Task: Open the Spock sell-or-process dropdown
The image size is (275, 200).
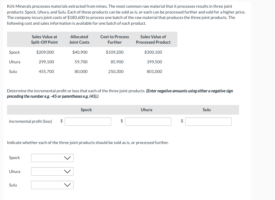Action: [52, 158]
